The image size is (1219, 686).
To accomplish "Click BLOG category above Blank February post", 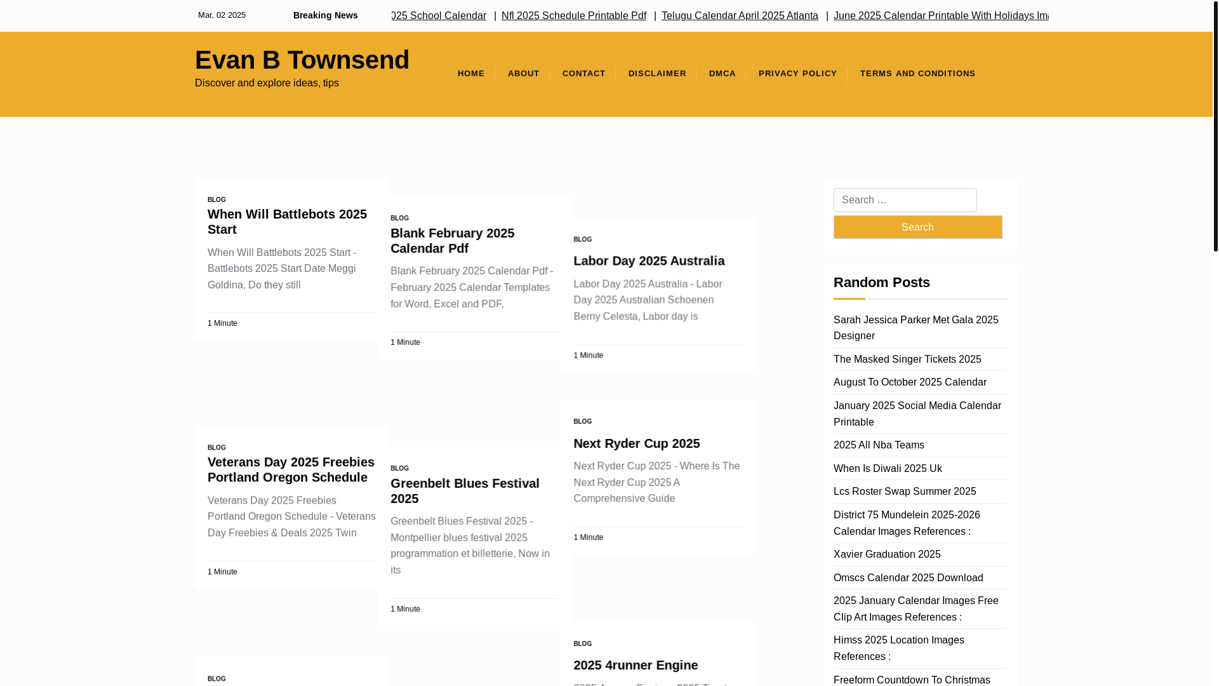I will pyautogui.click(x=399, y=218).
